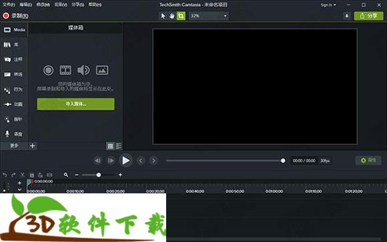
Task: Add a track with timeline plus button
Action: click(x=19, y=183)
